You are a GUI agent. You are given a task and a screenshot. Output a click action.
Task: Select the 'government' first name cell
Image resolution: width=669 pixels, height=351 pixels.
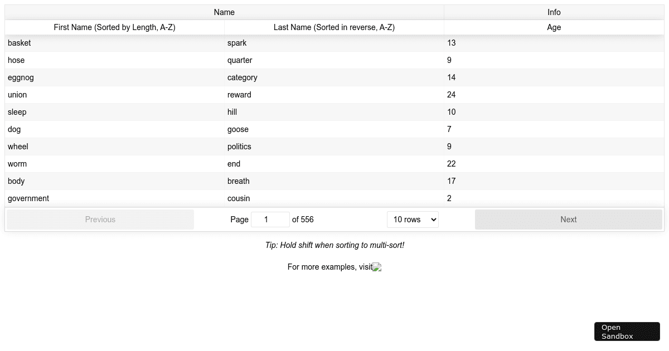[x=28, y=198]
